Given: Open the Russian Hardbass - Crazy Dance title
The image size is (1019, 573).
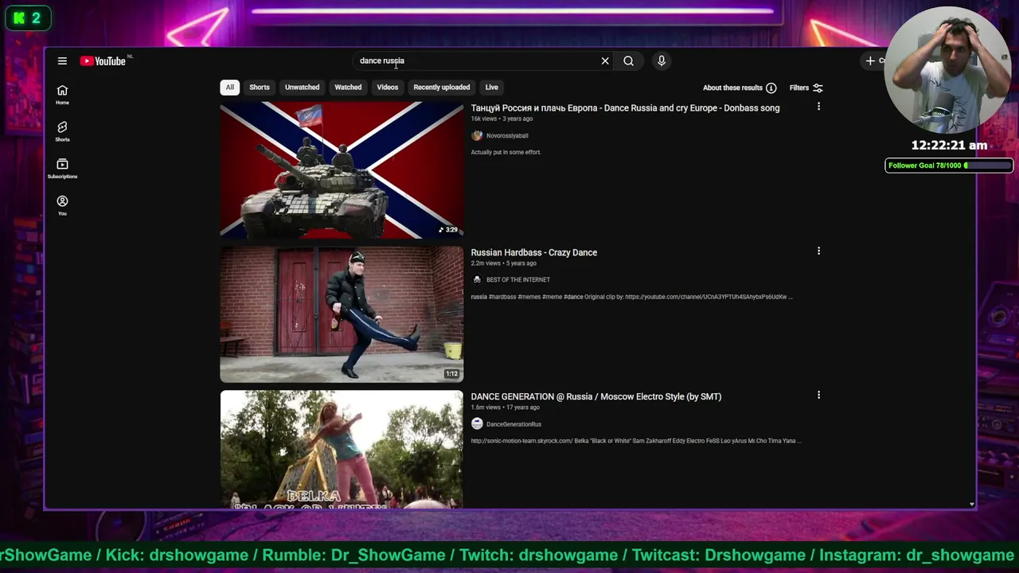Looking at the screenshot, I should (533, 252).
